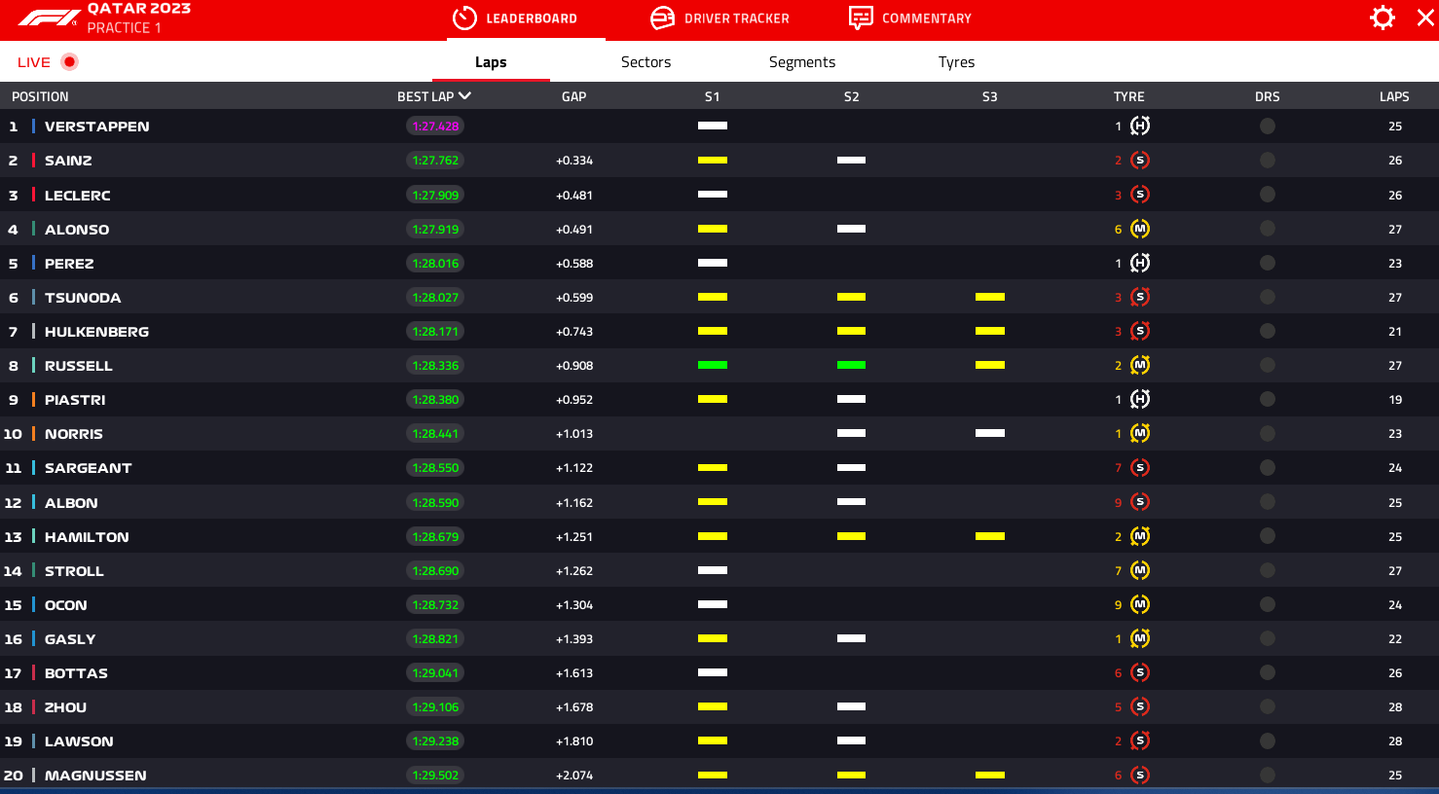
Task: Click Tsunoda's soft tyre icon
Action: click(x=1140, y=297)
